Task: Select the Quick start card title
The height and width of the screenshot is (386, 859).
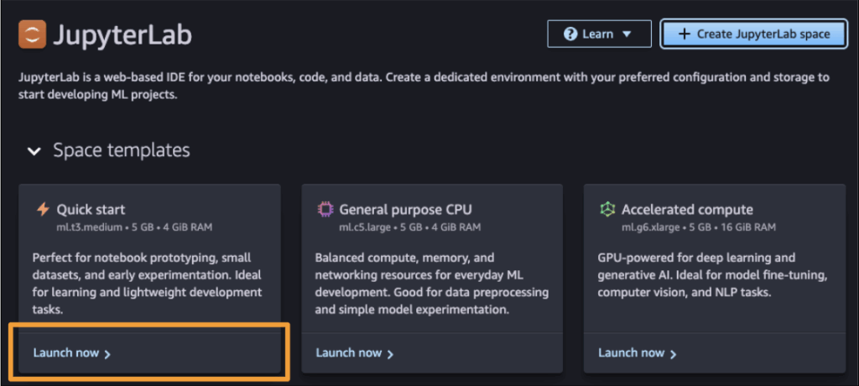Action: [x=91, y=210]
